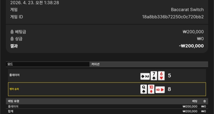Select the 플레이어 hand row
Viewport: 214px width, 114px height.
click(x=107, y=76)
